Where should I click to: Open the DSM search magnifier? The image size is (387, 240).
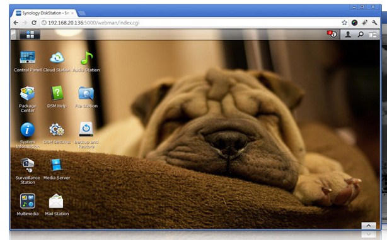tap(361, 35)
